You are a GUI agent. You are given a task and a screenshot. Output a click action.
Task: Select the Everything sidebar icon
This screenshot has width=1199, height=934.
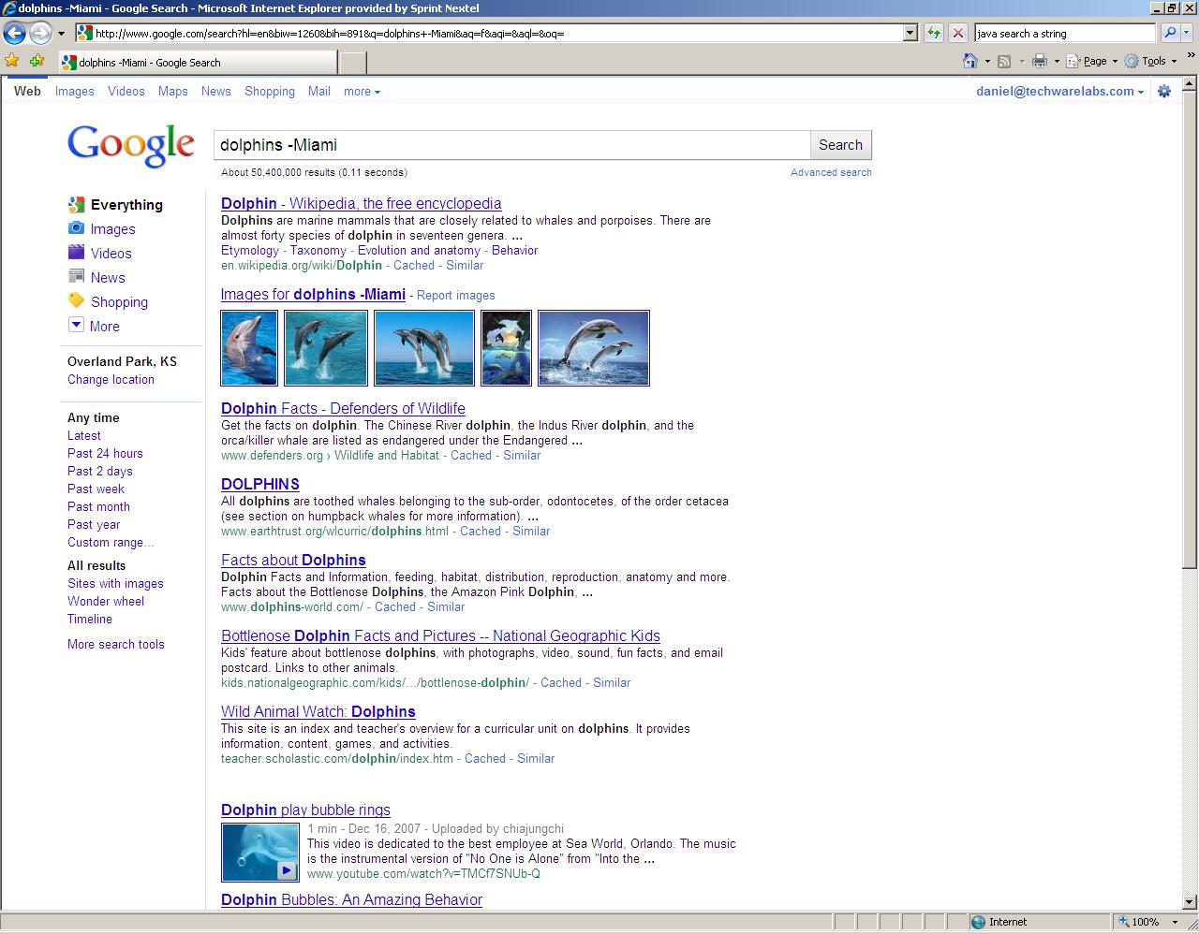77,204
